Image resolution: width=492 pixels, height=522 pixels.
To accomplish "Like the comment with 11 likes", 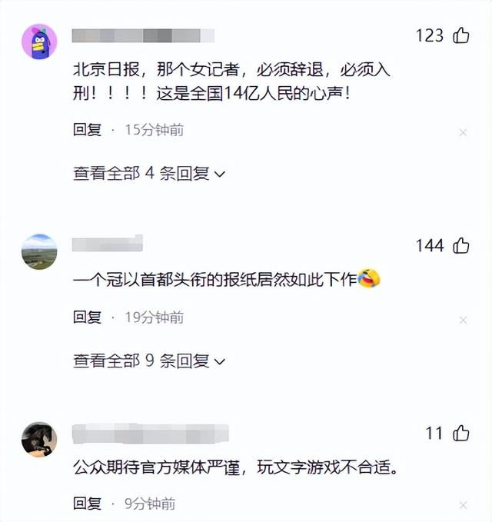I will click(461, 433).
